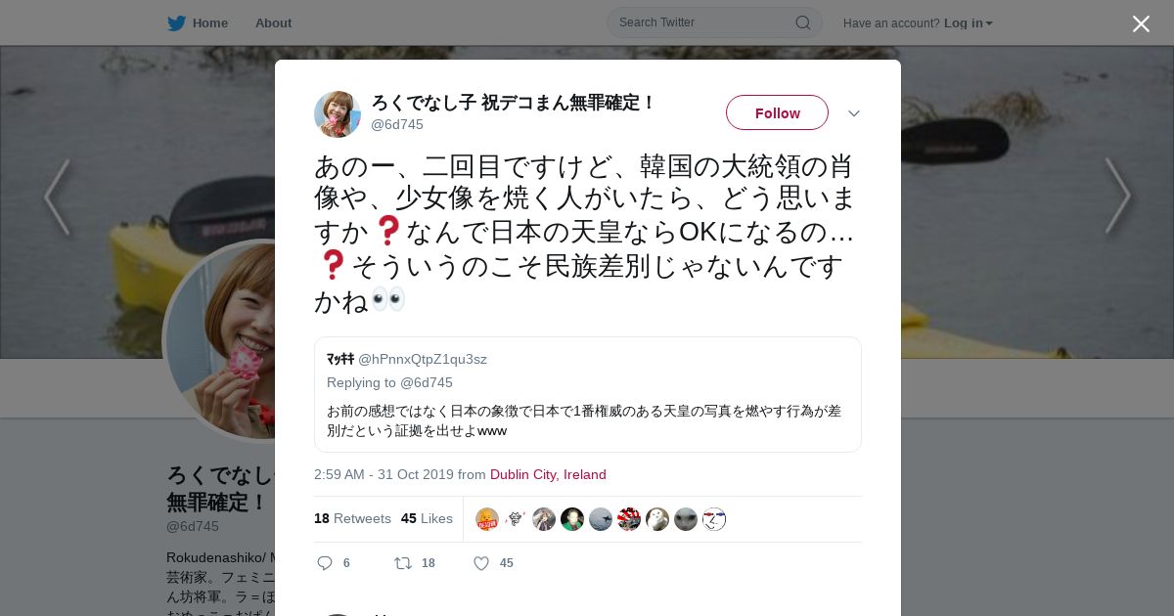Open the Dublin City, Ireland location link
This screenshot has height=616, width=1174.
coord(548,474)
